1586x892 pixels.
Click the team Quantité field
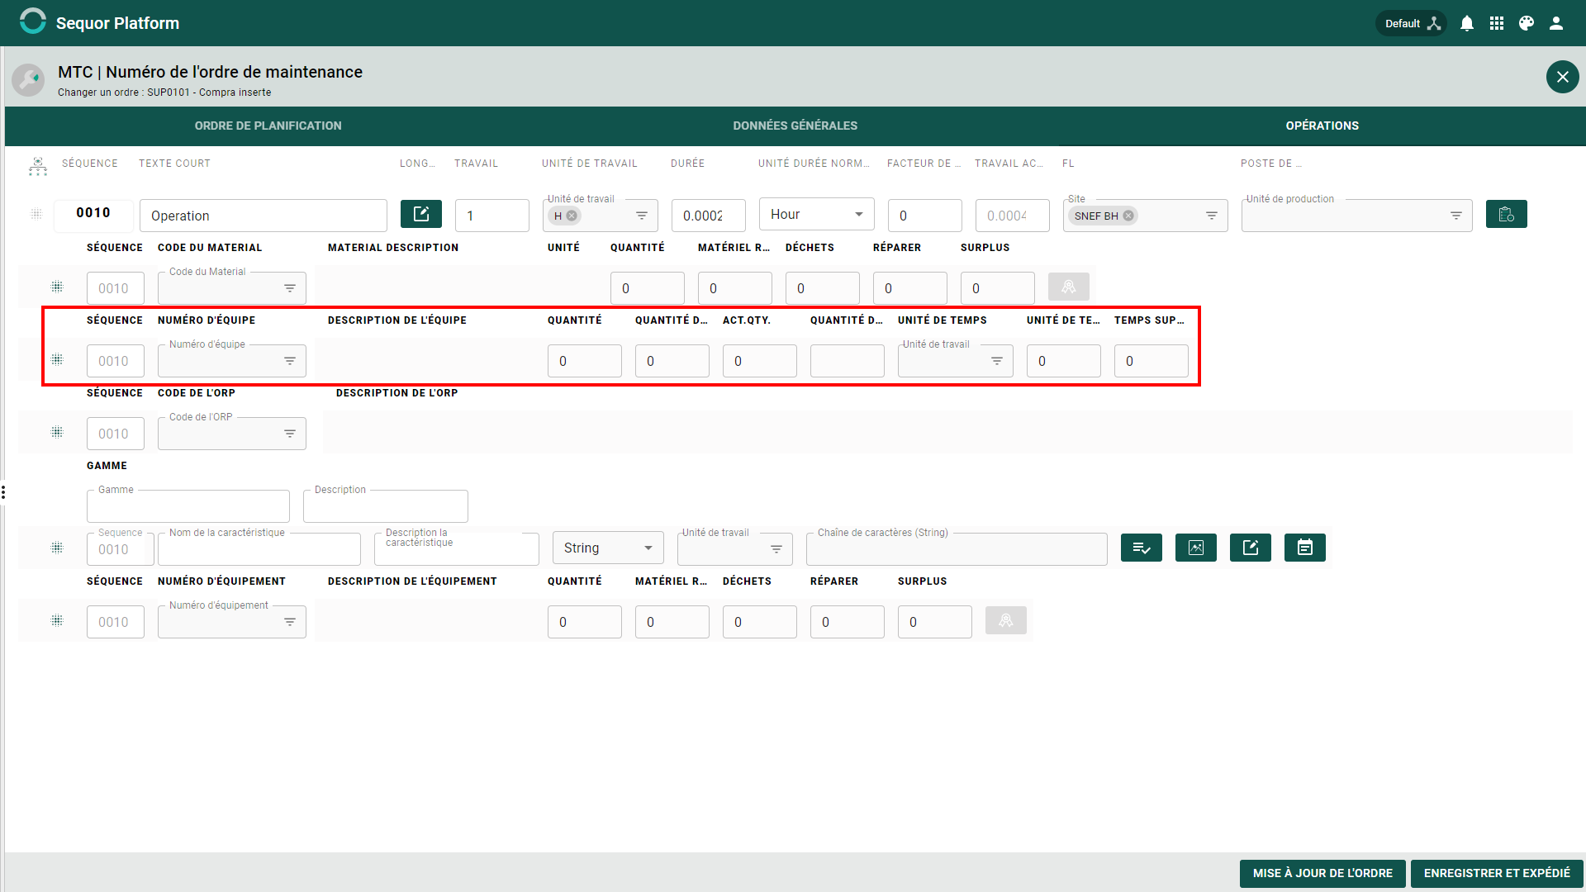pos(585,361)
